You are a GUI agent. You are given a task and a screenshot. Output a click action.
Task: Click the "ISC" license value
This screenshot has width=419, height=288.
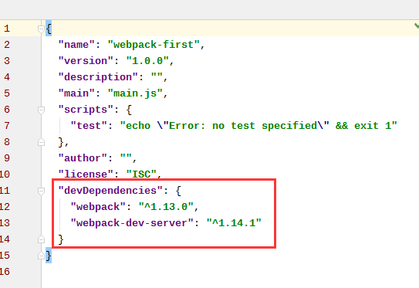click(141, 174)
